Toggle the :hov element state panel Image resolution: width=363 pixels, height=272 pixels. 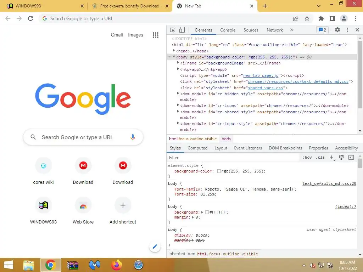[307, 158]
